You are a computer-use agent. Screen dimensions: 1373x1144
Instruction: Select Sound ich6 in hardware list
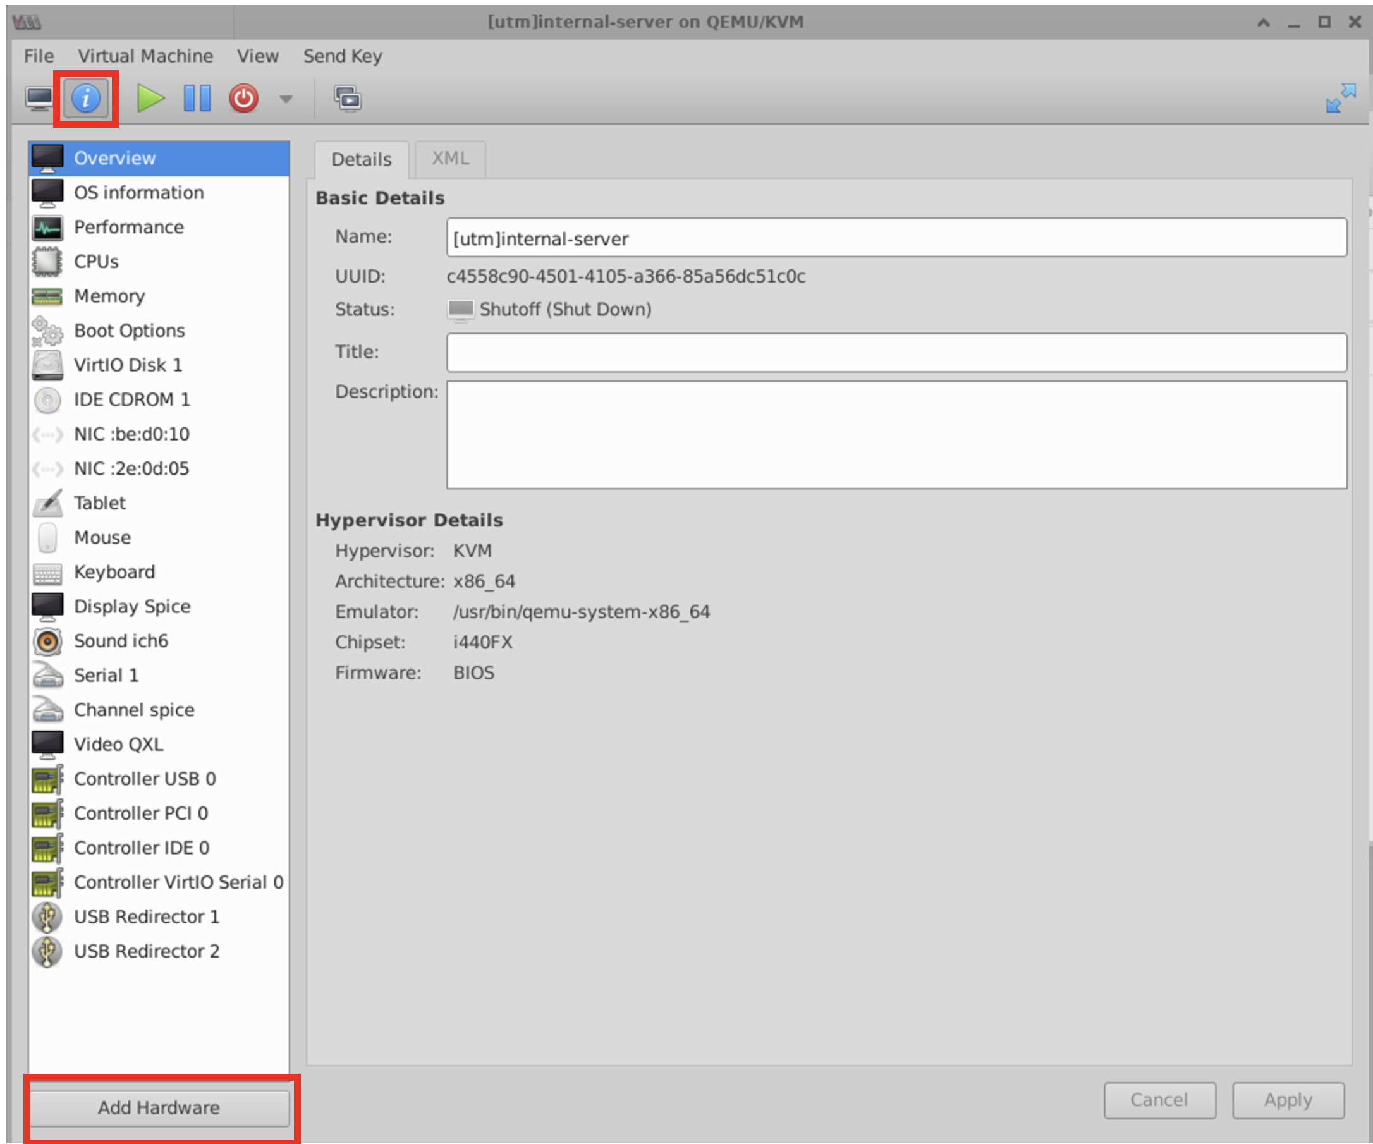pyautogui.click(x=121, y=641)
